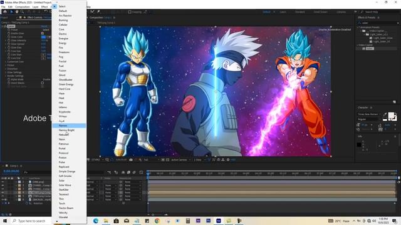The width and height of the screenshot is (401, 225).
Task: Choose Neon preset
Action: (x=62, y=139)
